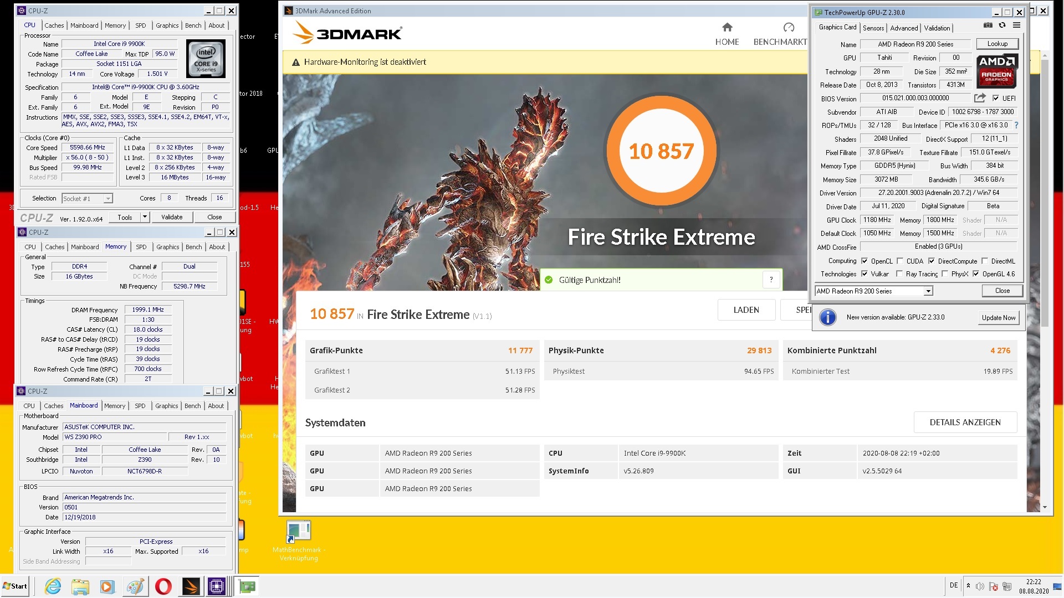Open Paint from the taskbar
This screenshot has width=1064, height=598.
(x=135, y=586)
